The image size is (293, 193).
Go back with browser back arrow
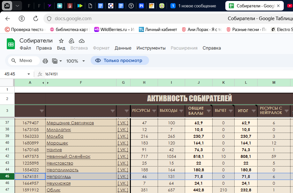click(x=8, y=19)
